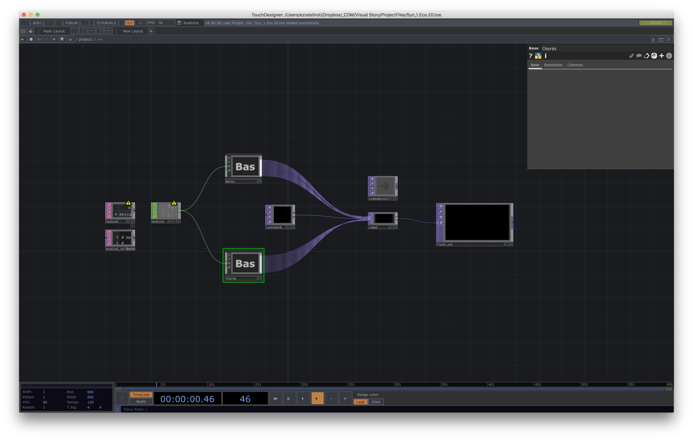693x440 pixels.
Task: Click frame marker 301 on timeline ruler
Action: (x=397, y=385)
